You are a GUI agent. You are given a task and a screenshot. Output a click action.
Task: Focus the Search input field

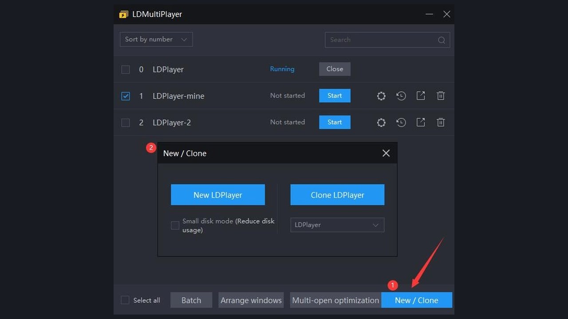pyautogui.click(x=387, y=40)
